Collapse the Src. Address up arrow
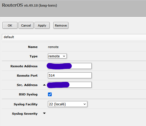The height and width of the screenshot is (126, 146). coord(44,85)
